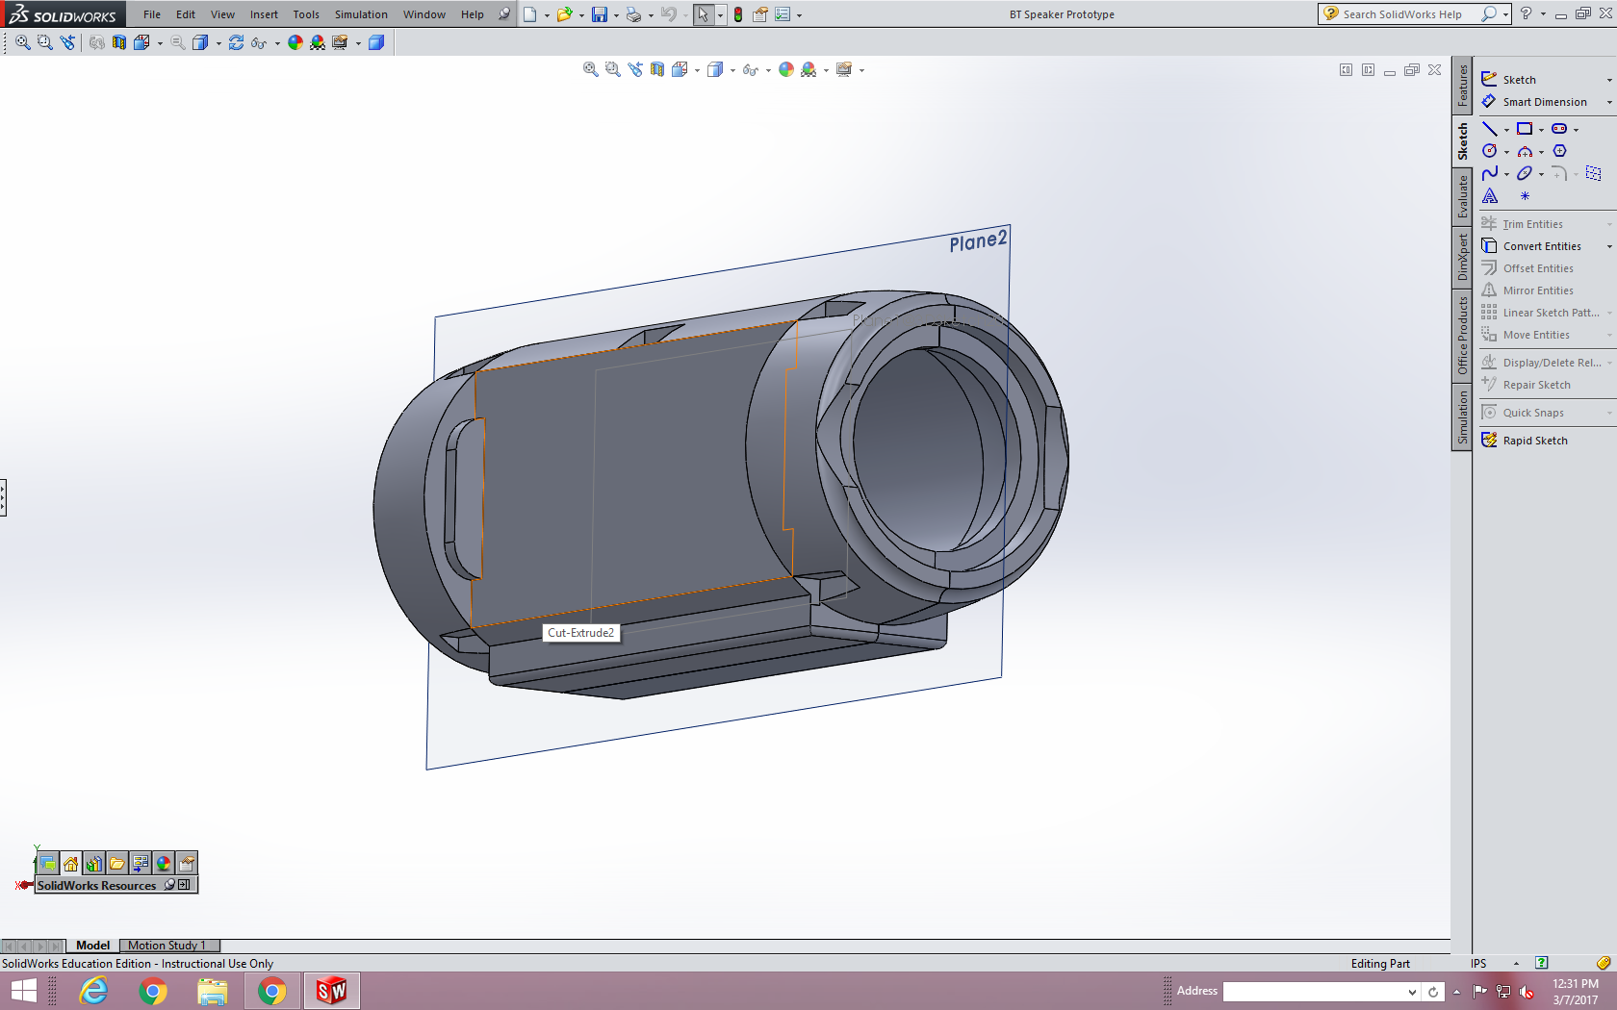The height and width of the screenshot is (1010, 1617).
Task: Launch SolidWorks from the taskbar
Action: pyautogui.click(x=331, y=990)
